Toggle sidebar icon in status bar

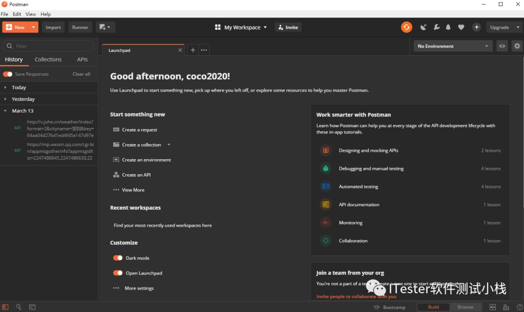tap(5, 307)
